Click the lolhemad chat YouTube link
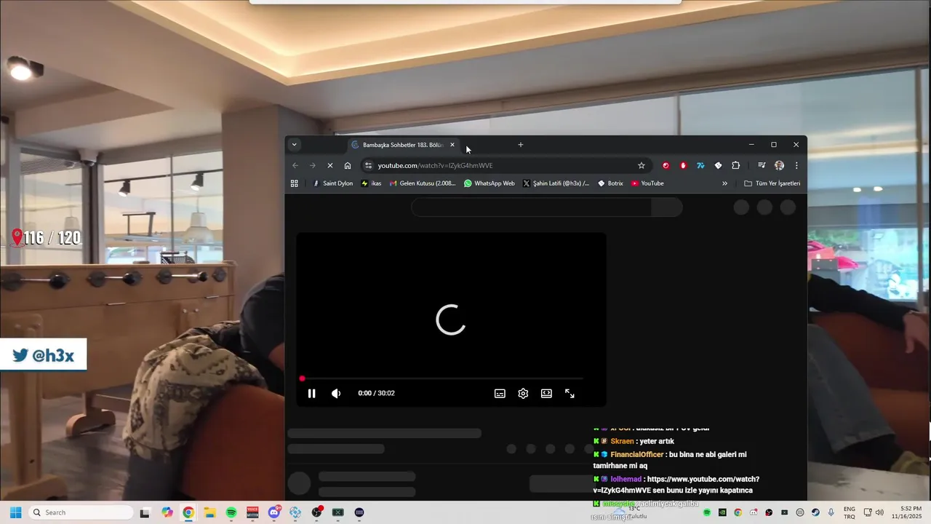931x524 pixels. click(676, 485)
